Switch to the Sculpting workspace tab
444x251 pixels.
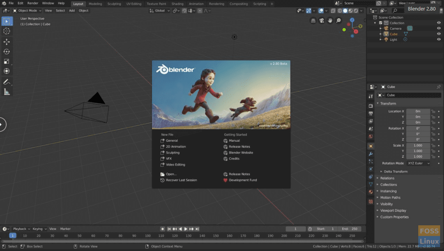114,4
